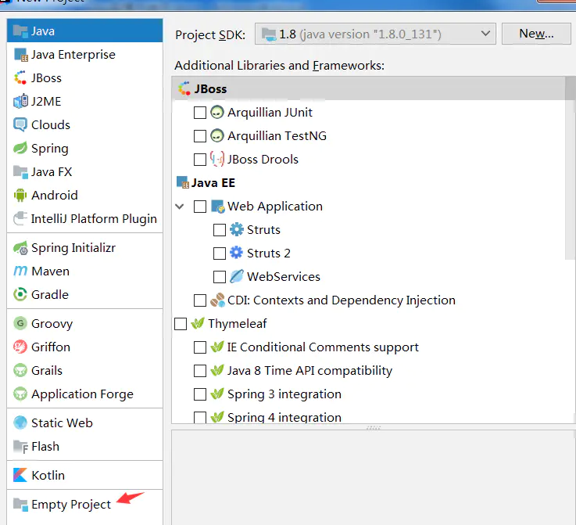The image size is (576, 525).
Task: Click the Grails icon
Action: [20, 370]
